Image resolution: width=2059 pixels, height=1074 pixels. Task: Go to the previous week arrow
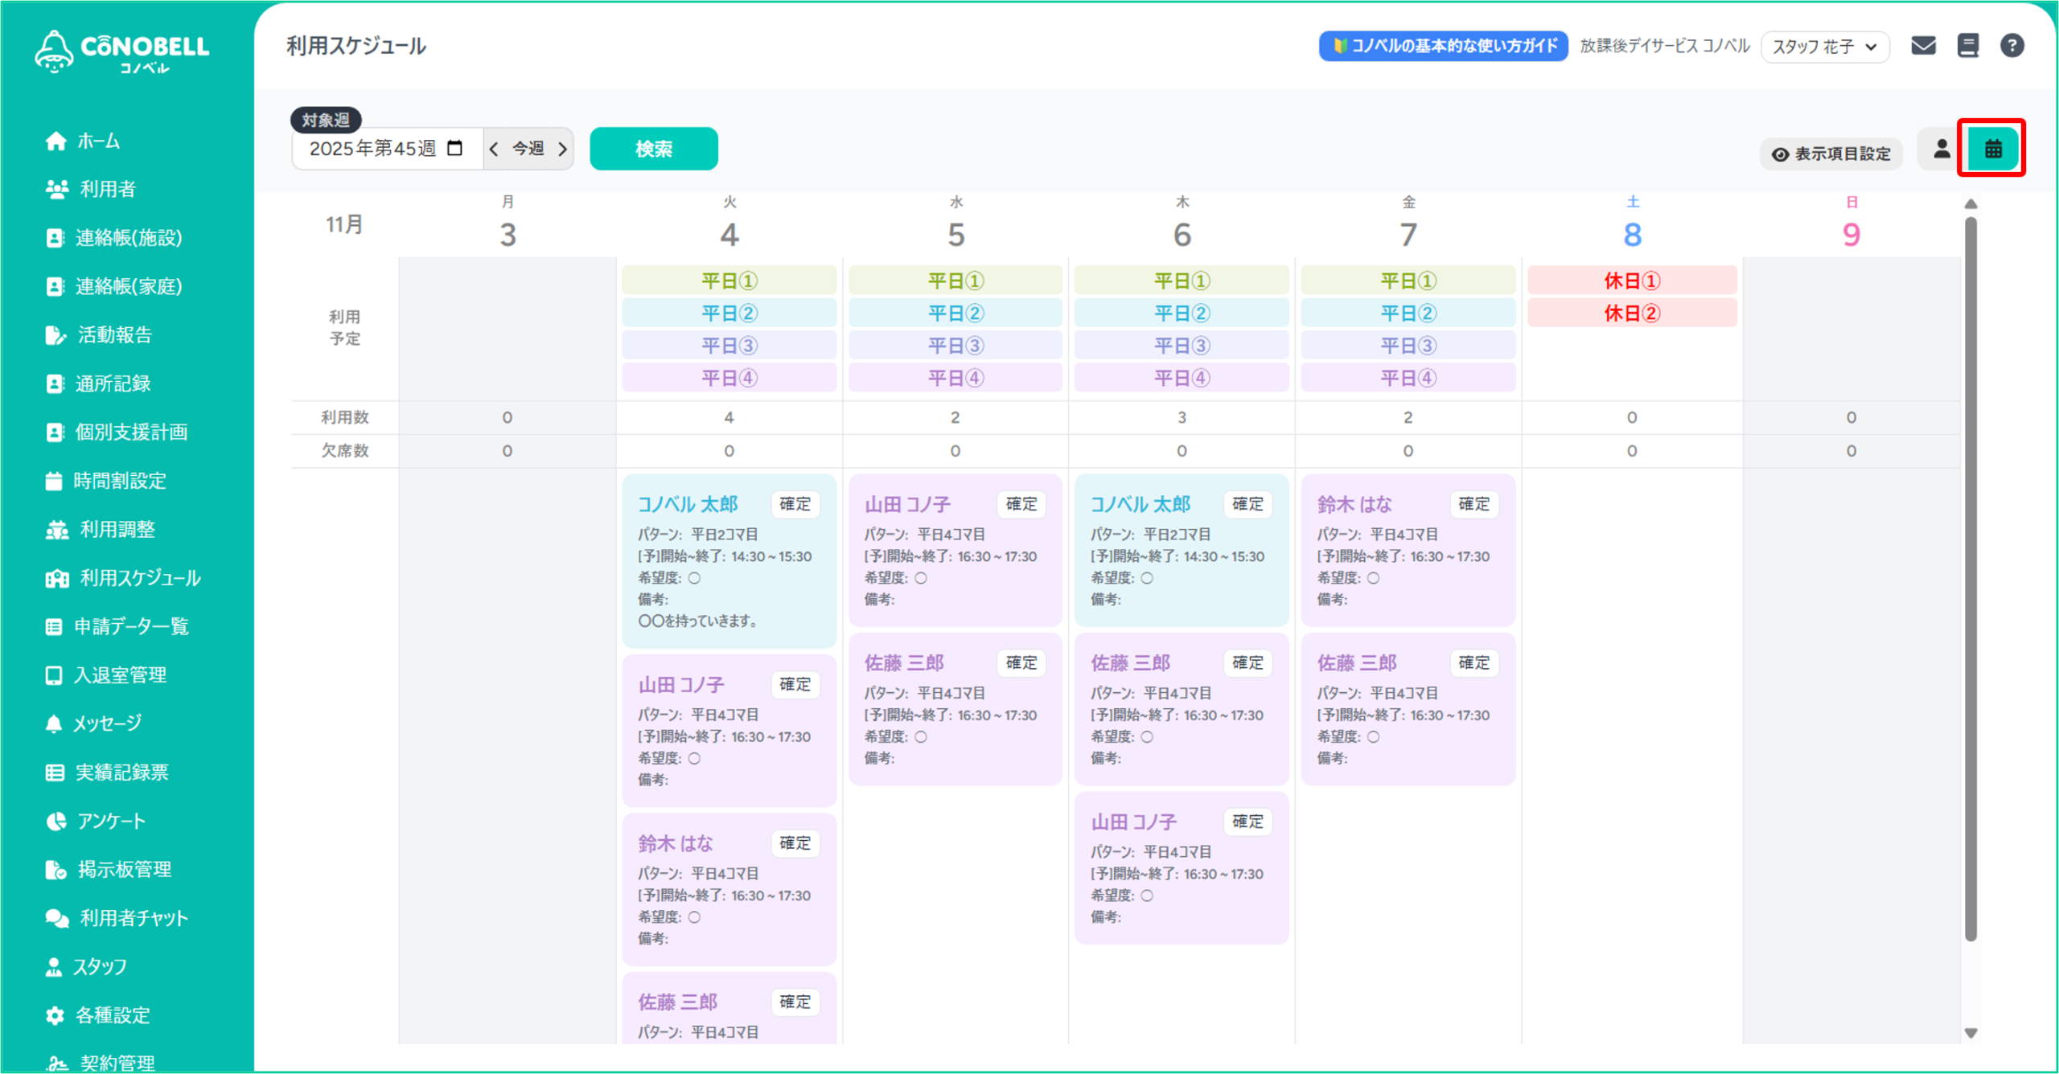click(x=494, y=149)
